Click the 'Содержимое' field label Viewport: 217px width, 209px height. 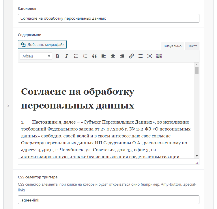pos(29,35)
